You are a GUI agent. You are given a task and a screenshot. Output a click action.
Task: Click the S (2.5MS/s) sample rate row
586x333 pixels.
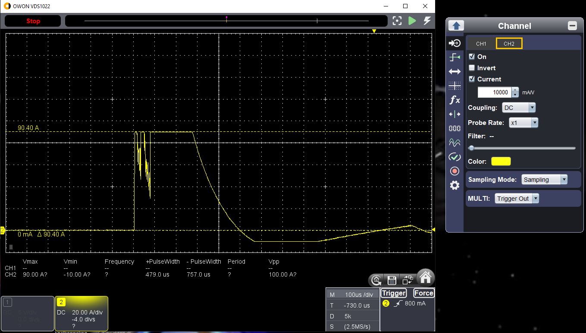[x=352, y=327]
